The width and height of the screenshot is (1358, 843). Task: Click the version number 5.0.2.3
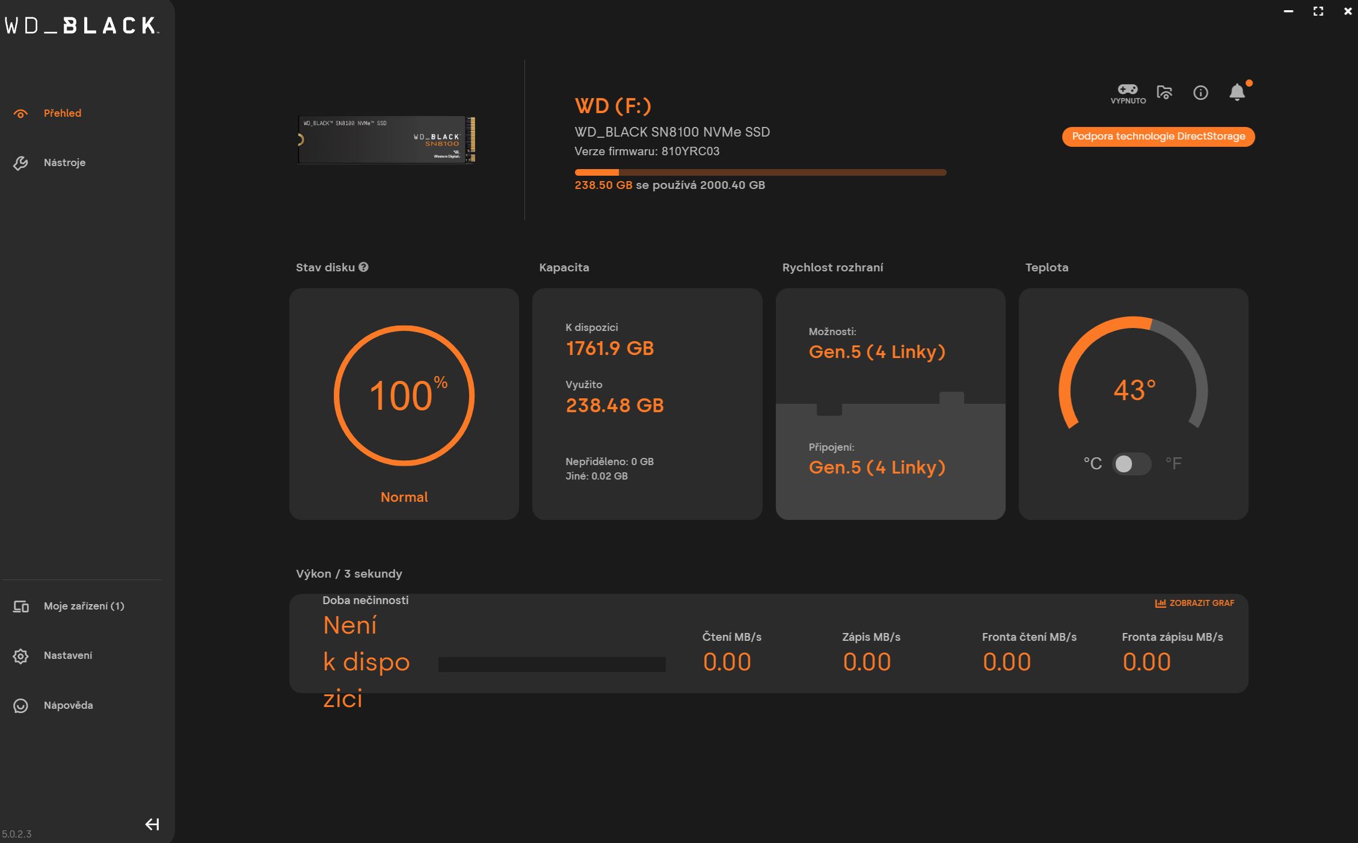tap(17, 834)
